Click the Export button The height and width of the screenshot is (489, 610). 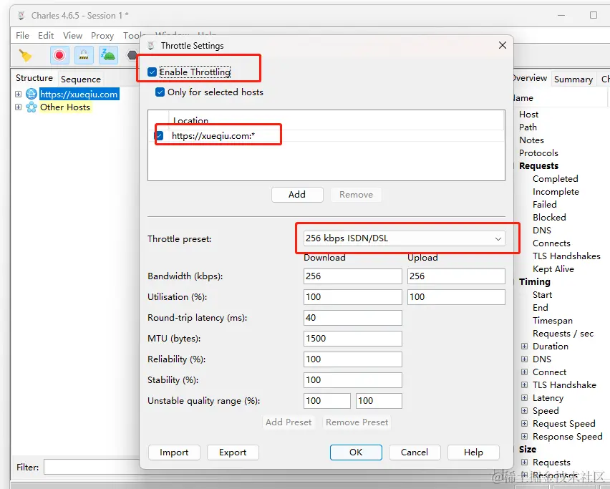coord(233,452)
